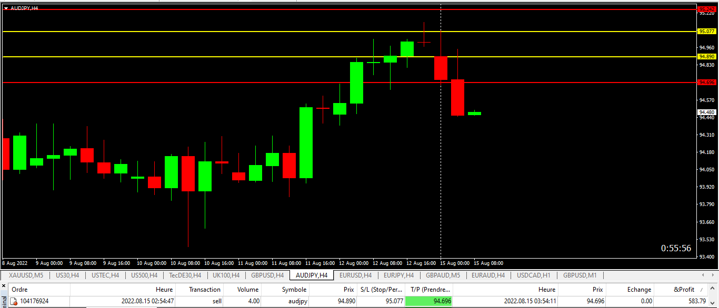Close the terminal panel with the X
719x308 pixels.
click(4, 287)
